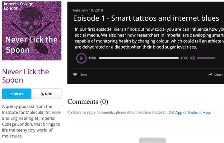Image resolution: width=224 pixels, height=143 pixels.
Task: Open the iOS App link
Action: 175,112
